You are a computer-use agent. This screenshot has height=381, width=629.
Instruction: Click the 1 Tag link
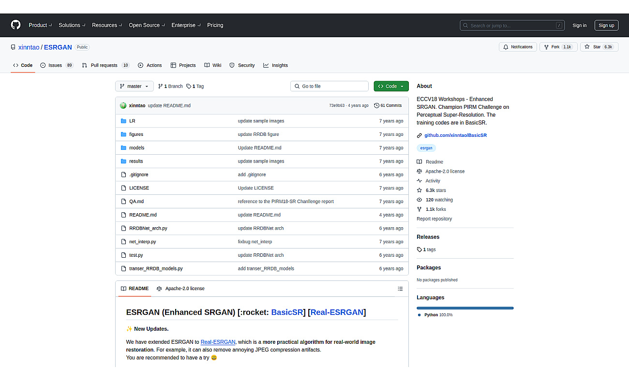[195, 86]
